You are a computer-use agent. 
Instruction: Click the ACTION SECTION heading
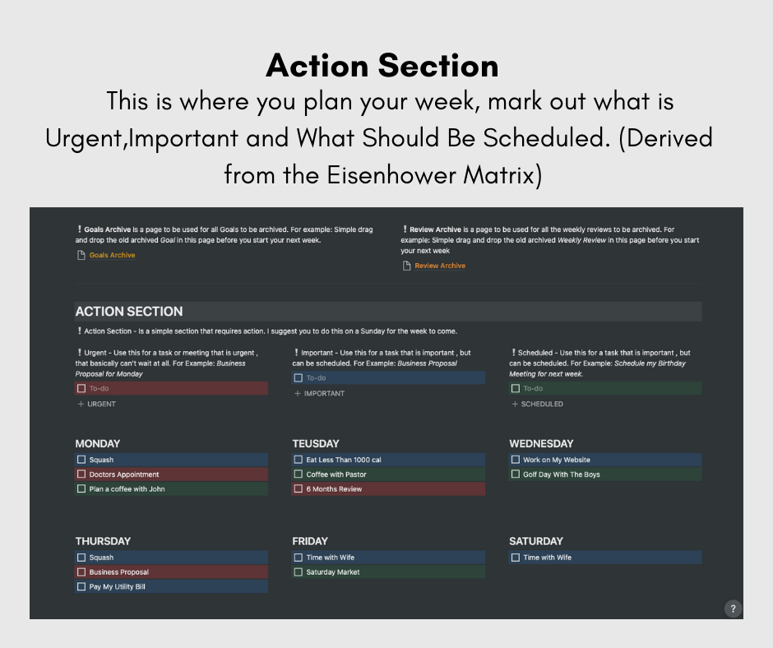pyautogui.click(x=129, y=312)
